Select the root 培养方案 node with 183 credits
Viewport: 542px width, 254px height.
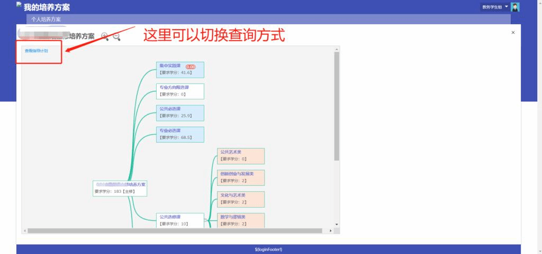(120, 188)
